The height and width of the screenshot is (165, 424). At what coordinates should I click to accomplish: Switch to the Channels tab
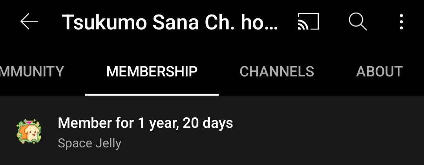[277, 72]
